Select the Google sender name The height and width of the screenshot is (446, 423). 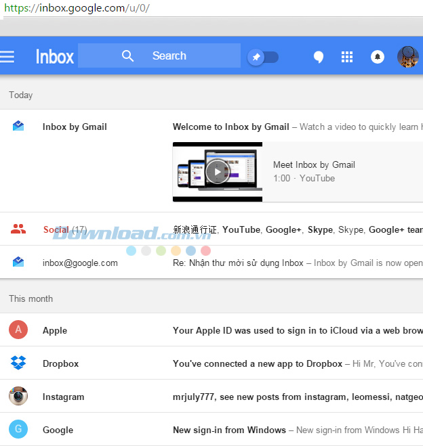58,430
